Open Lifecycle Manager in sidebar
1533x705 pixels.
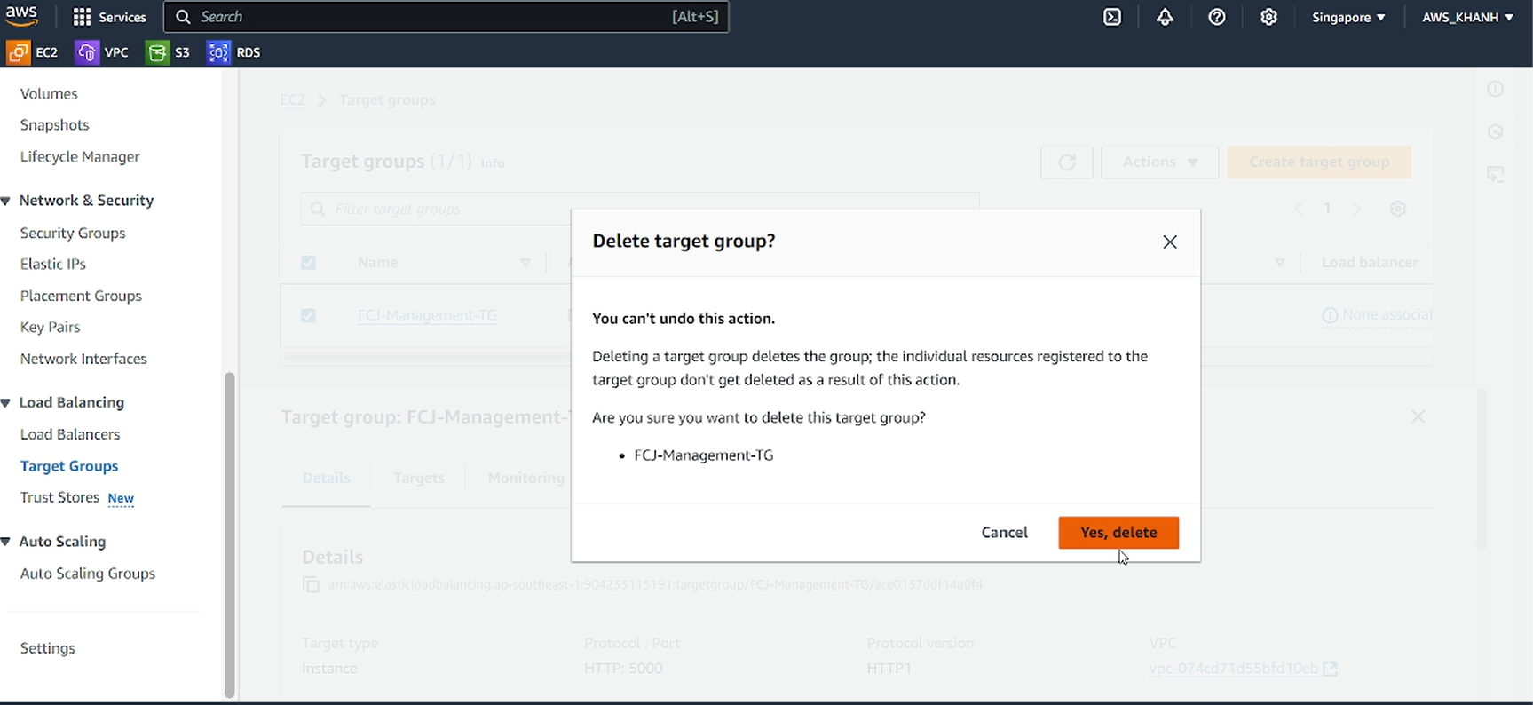pos(80,156)
